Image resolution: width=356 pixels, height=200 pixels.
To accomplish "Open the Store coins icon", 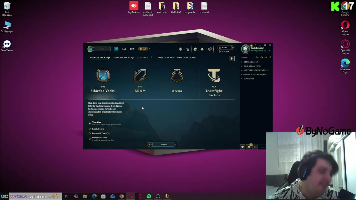I will coord(210,49).
